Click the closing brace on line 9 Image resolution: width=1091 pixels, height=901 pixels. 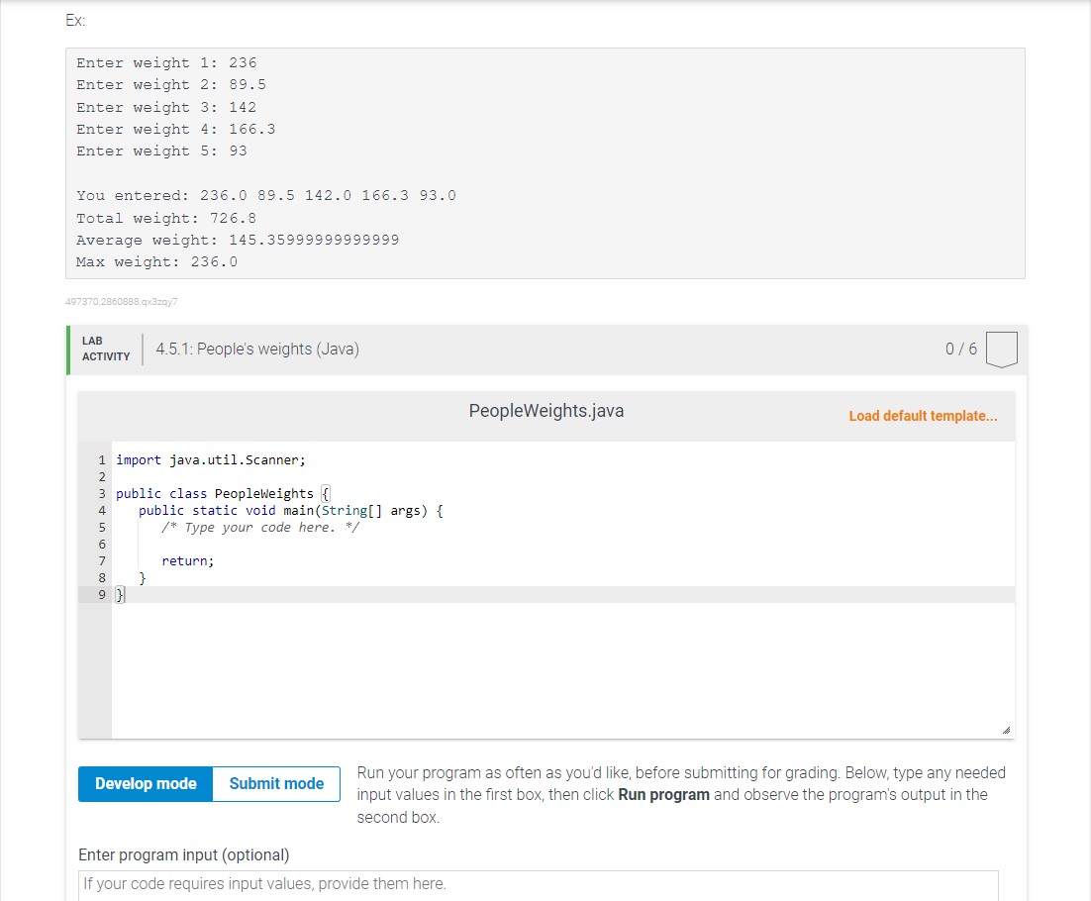point(120,594)
